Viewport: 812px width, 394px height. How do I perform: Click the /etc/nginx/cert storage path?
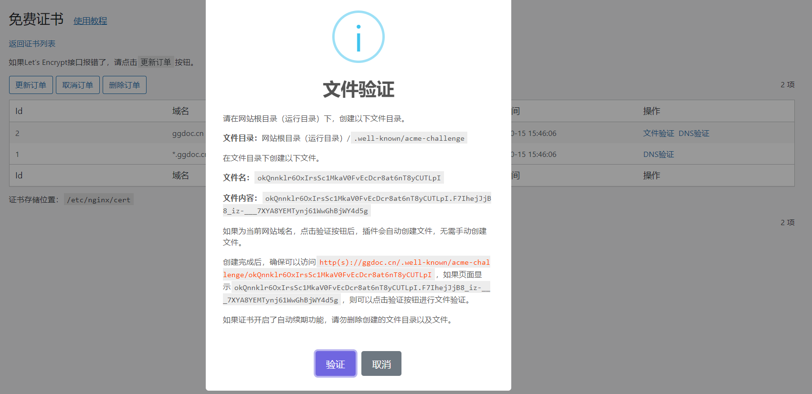coord(99,200)
